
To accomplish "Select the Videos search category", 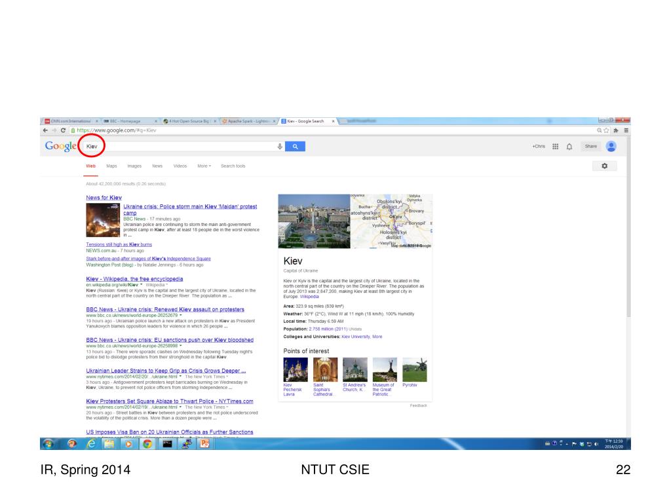I will tap(180, 166).
